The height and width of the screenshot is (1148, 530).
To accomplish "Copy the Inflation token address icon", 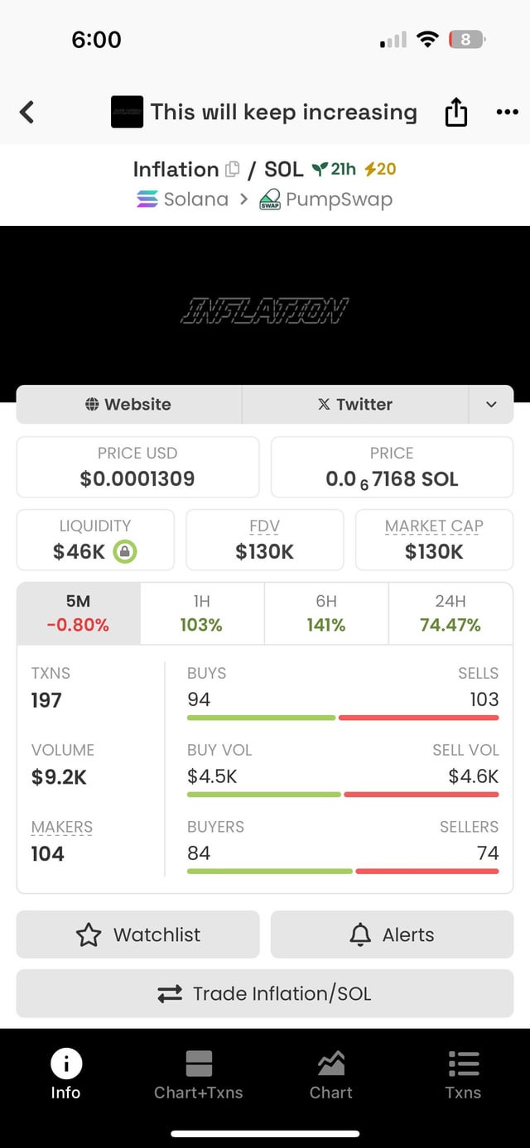I will coord(233,169).
